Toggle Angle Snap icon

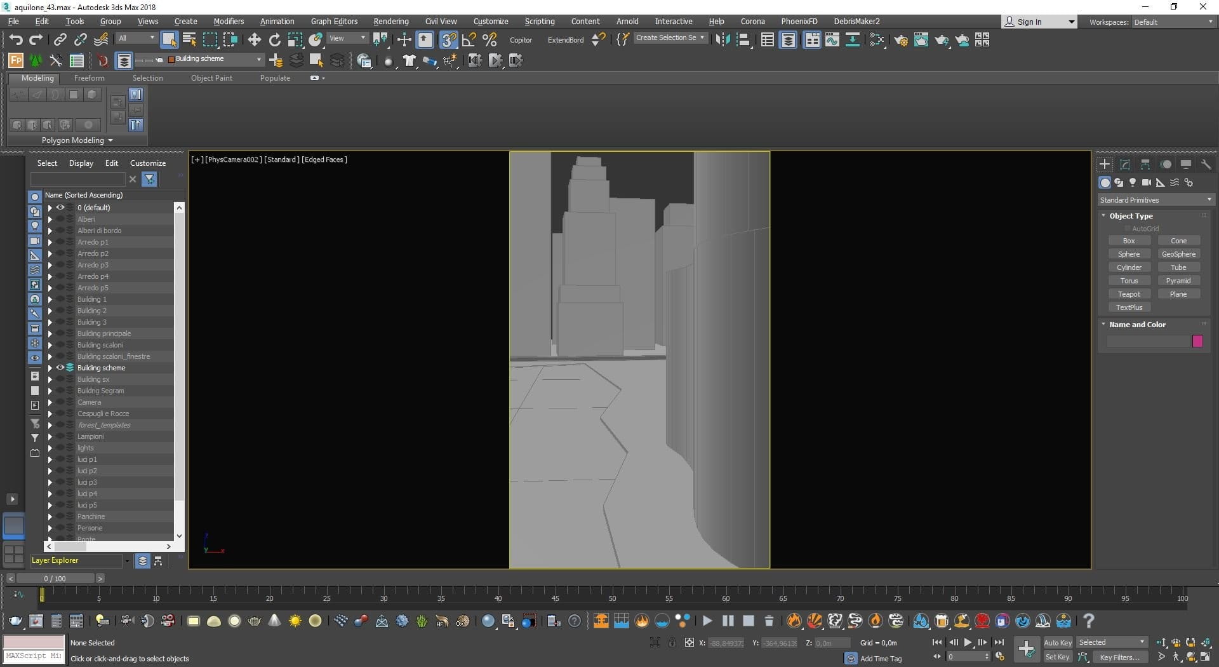[x=469, y=40]
